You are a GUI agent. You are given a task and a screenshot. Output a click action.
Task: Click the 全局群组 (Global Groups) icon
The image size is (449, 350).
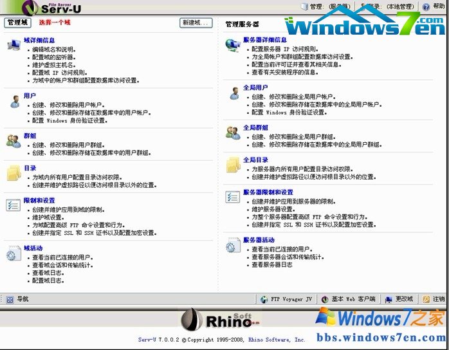pos(232,133)
